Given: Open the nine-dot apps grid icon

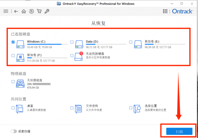Looking at the screenshot, I should tap(165, 11).
